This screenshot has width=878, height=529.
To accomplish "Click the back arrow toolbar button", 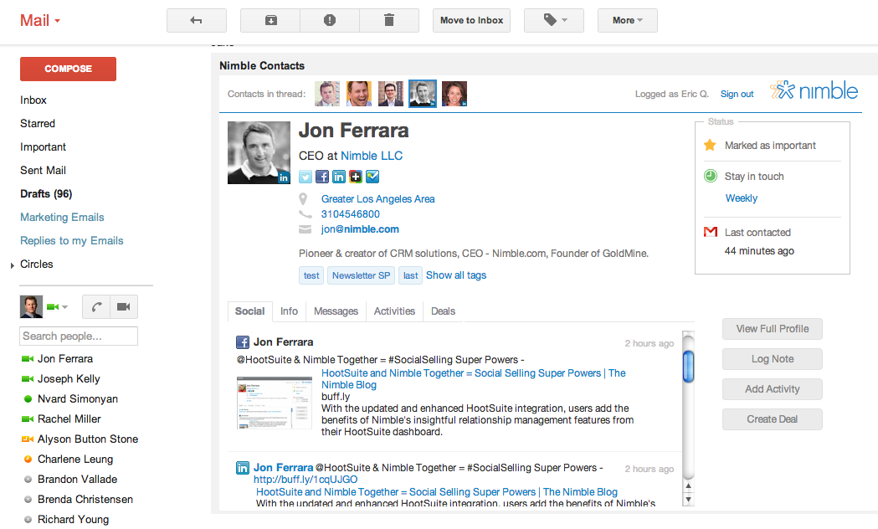I will pos(196,20).
